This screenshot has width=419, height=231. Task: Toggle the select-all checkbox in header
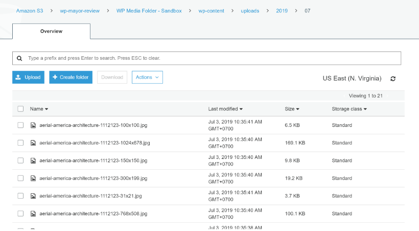click(20, 109)
